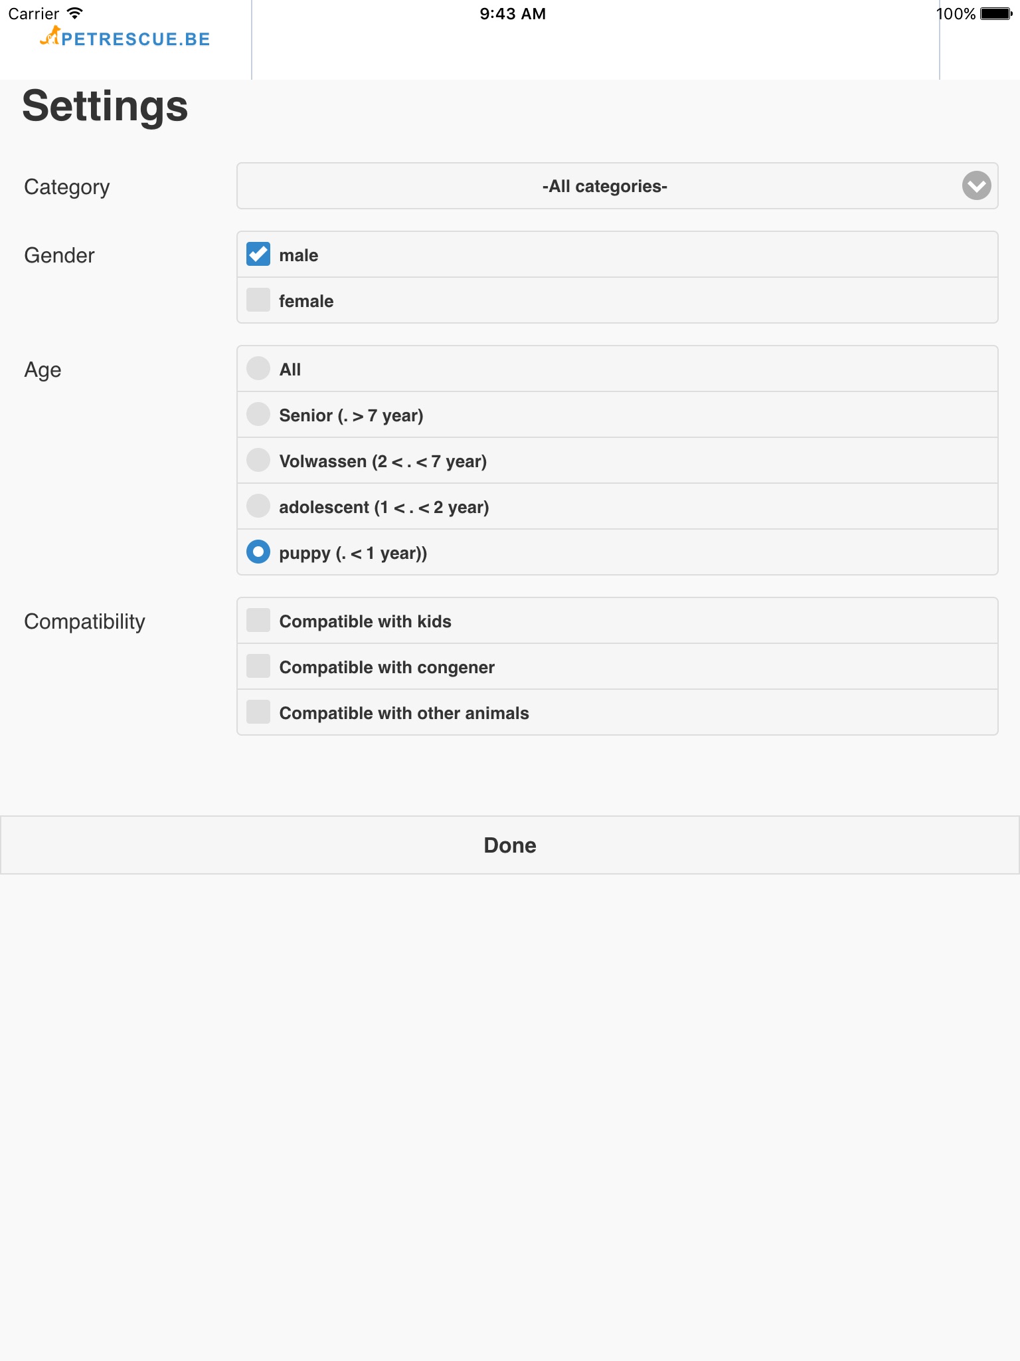The height and width of the screenshot is (1361, 1020).
Task: Tap the Wi-Fi icon in status bar
Action: (75, 13)
